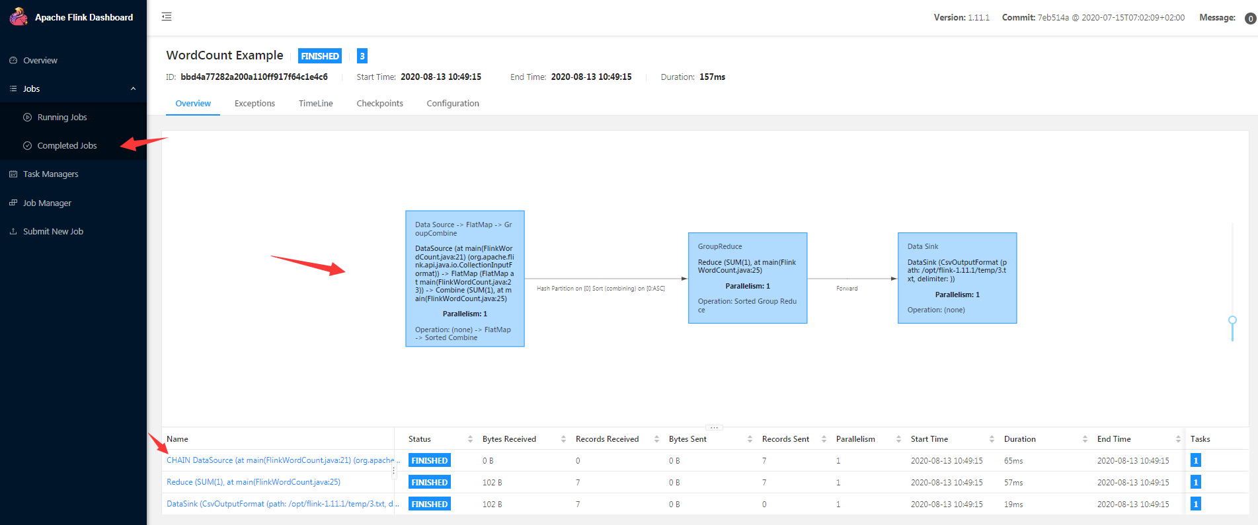Click FINISHED status of CHAIN DataSource row
Viewport: 1258px width, 525px height.
click(x=430, y=461)
